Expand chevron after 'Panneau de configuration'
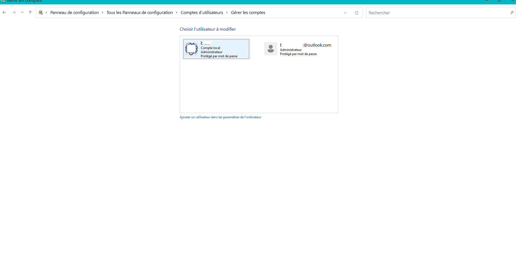 click(103, 12)
